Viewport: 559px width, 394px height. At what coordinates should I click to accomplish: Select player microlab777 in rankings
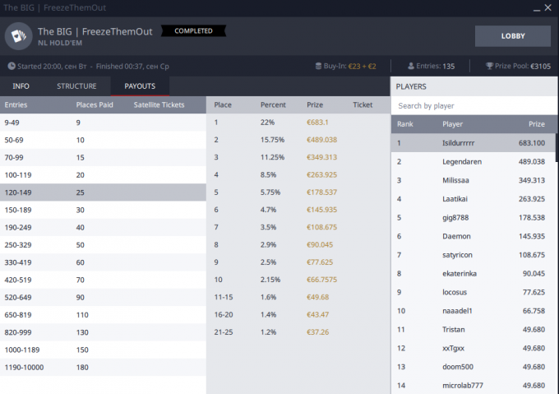(x=473, y=386)
